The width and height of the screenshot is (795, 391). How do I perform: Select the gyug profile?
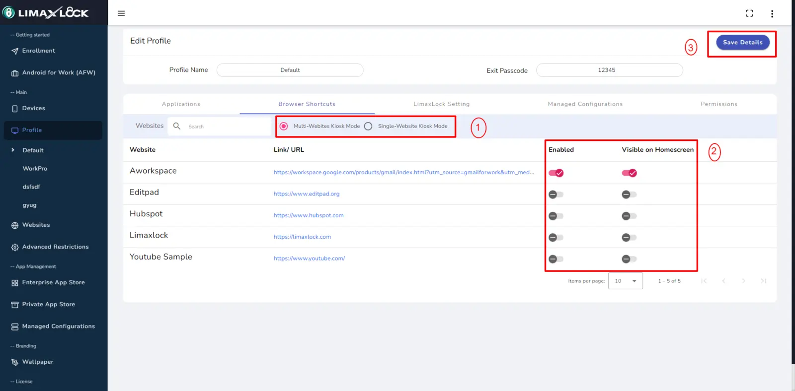coord(29,205)
